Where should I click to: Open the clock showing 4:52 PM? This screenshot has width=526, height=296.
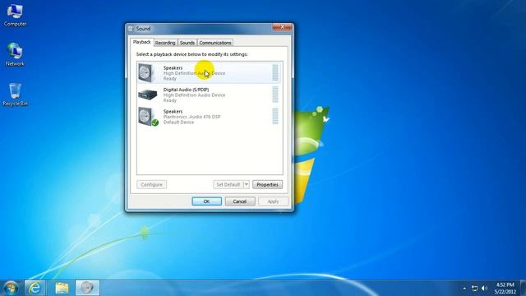(505, 289)
